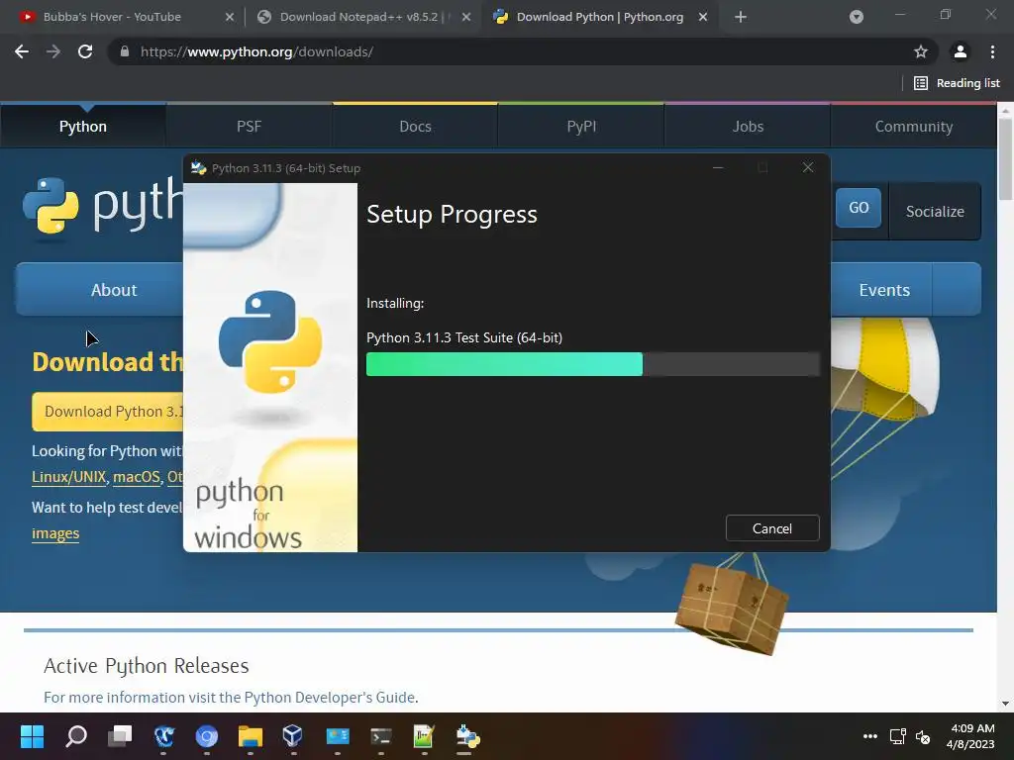The image size is (1014, 760).
Task: Click the site lock icon
Action: coord(124,51)
